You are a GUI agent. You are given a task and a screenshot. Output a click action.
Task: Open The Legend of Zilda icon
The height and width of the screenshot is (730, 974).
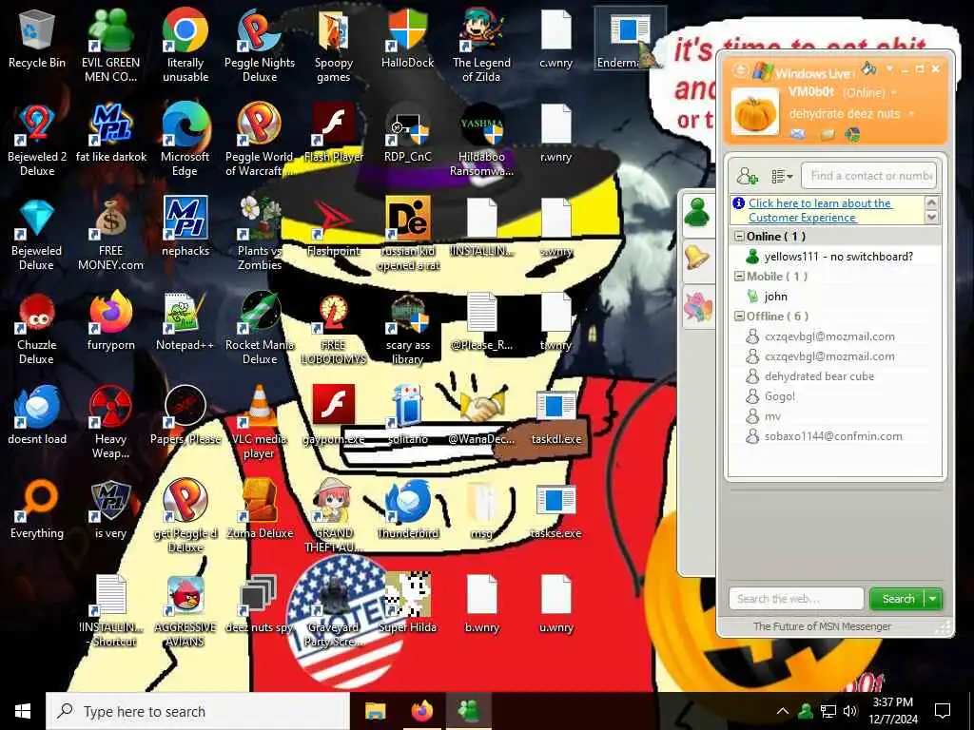[x=481, y=46]
